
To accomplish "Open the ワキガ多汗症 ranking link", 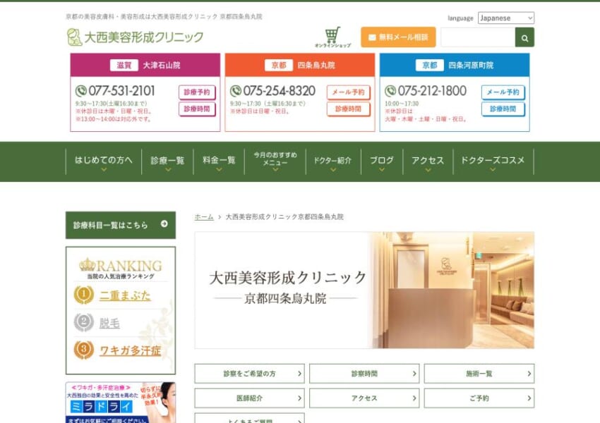I will (130, 350).
